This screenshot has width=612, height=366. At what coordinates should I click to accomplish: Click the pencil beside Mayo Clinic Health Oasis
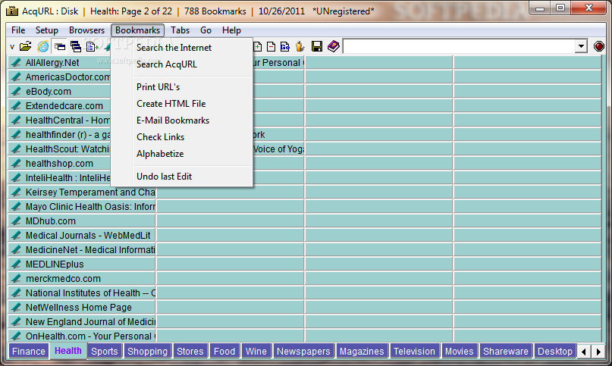tap(16, 206)
